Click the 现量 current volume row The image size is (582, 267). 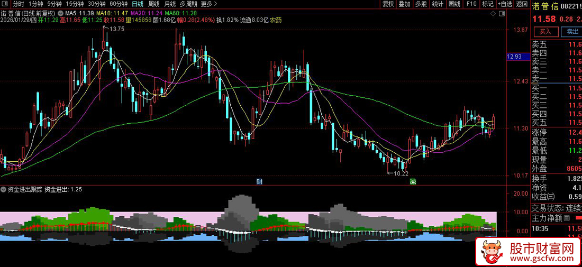pos(557,160)
